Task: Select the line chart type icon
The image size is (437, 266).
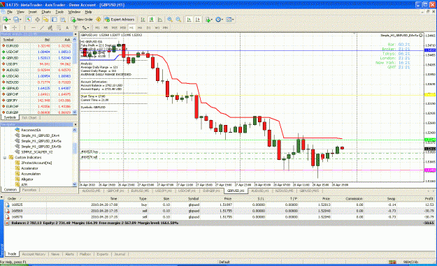Action: (160, 20)
